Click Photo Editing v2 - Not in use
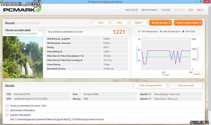The width and height of the screenshot is (211, 125). (x=167, y=94)
